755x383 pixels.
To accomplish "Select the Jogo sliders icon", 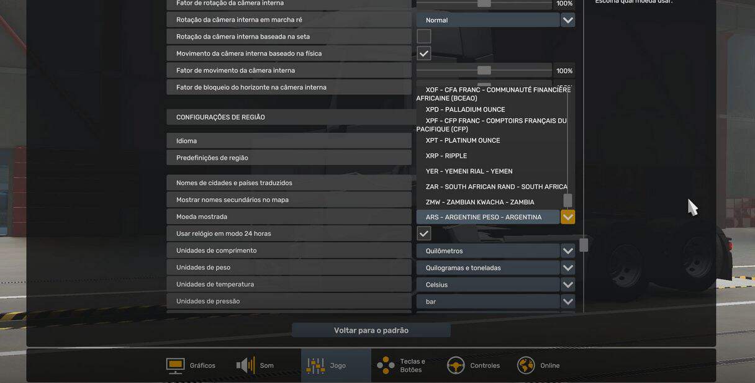I will (315, 366).
